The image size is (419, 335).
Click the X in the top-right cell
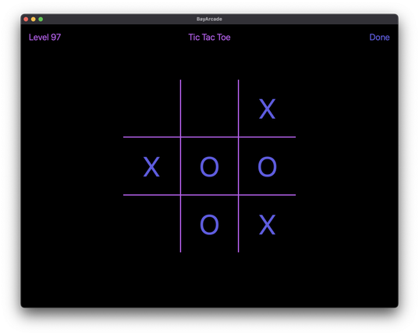tap(267, 109)
